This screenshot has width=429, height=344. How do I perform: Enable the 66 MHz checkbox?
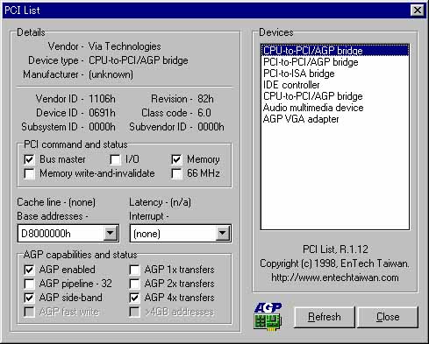click(x=176, y=173)
